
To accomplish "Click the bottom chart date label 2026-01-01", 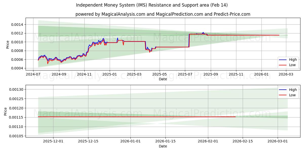I will 131,141.
